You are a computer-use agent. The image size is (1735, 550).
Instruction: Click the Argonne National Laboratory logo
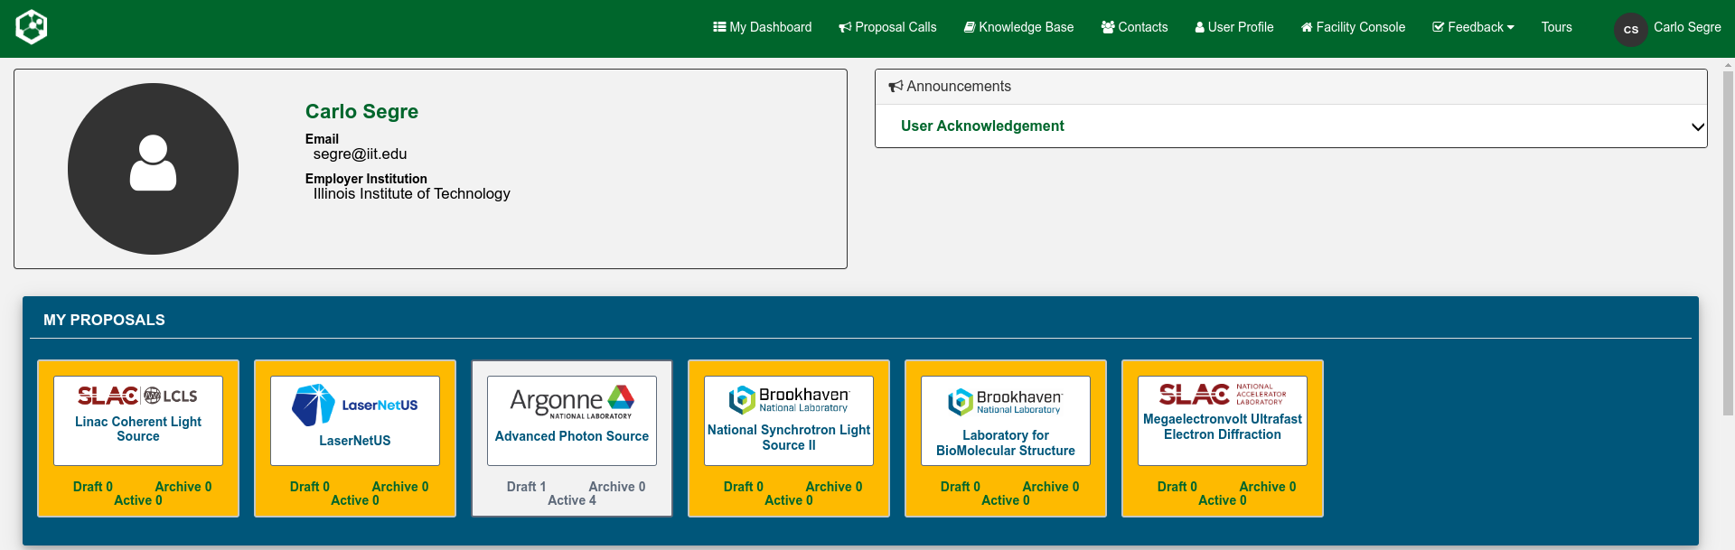click(571, 402)
